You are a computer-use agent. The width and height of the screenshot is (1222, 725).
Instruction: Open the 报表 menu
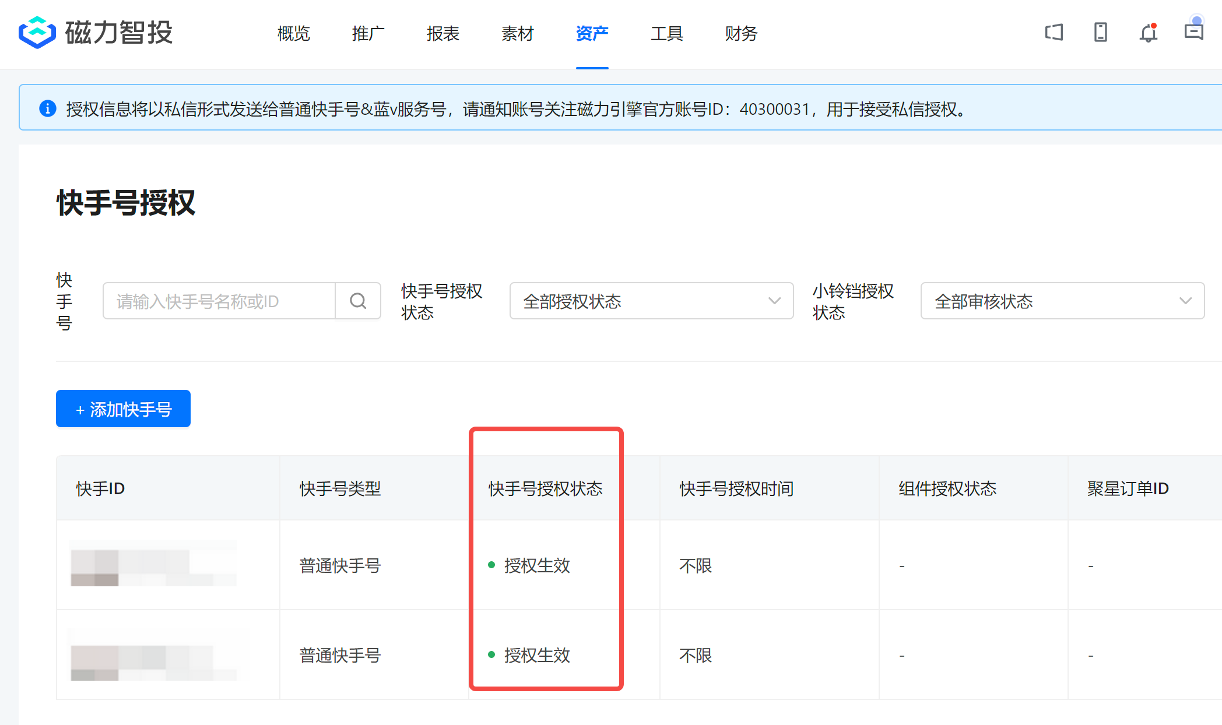coord(443,34)
